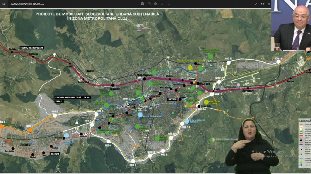The width and height of the screenshot is (311, 174).
Task: Delete the image with the trash icon
Action: 155,4
